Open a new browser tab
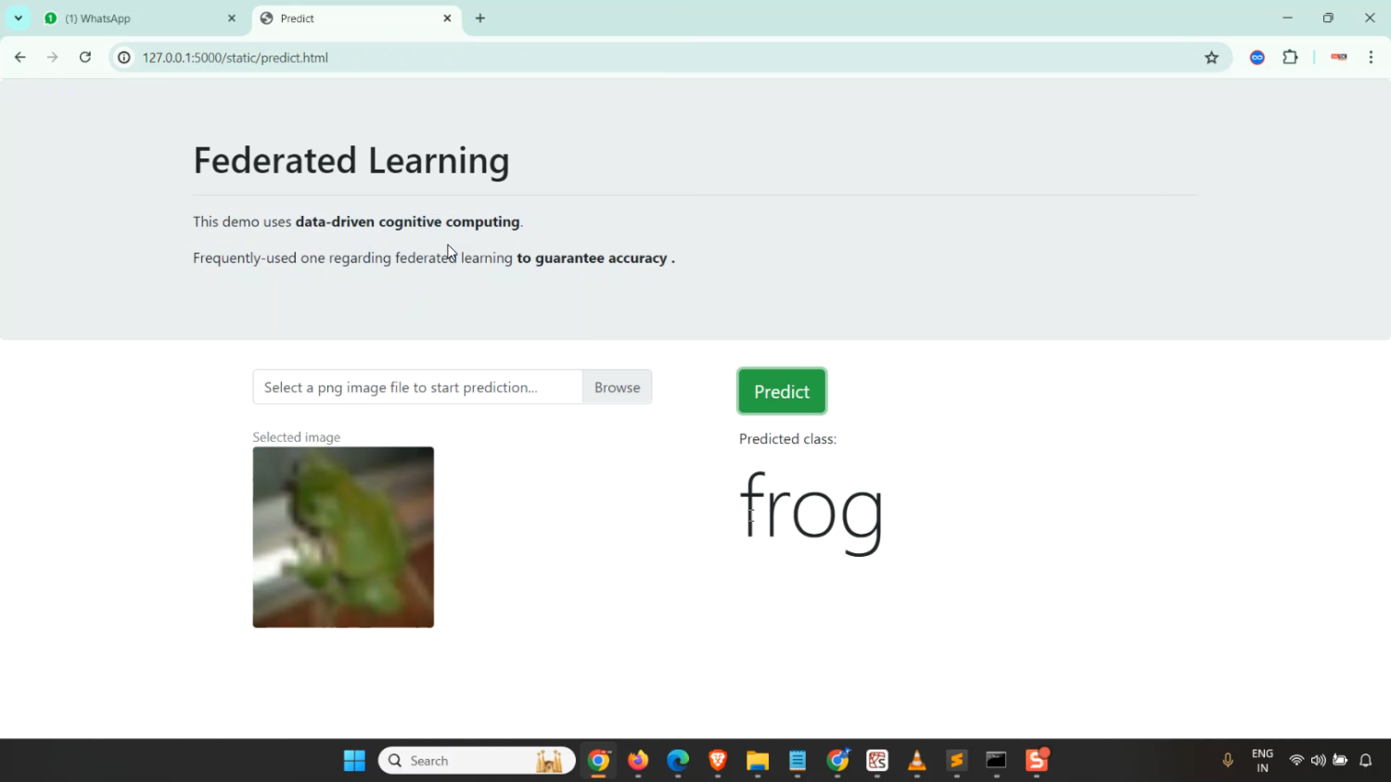Viewport: 1391px width, 782px height. point(480,19)
